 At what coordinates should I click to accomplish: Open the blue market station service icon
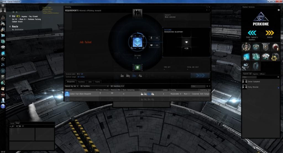(246, 57)
